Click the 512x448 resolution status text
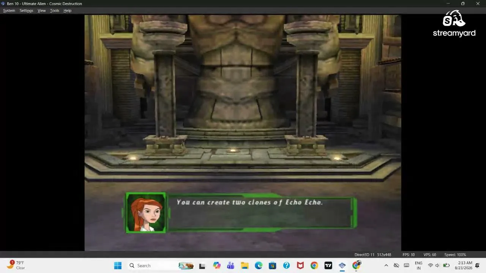This screenshot has height=273, width=486. click(x=383, y=255)
